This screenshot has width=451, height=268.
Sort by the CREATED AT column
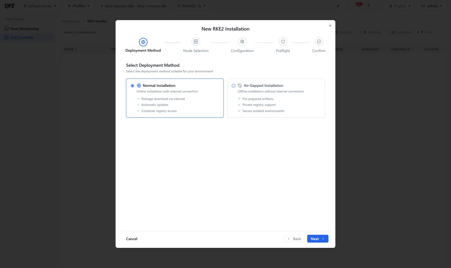tap(403, 49)
